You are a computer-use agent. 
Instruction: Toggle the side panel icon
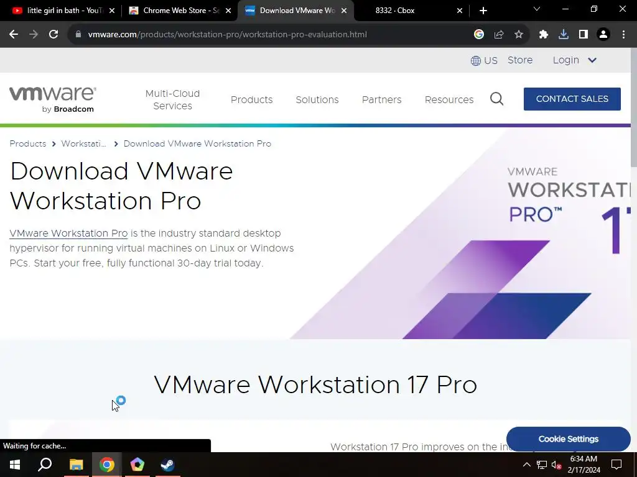pos(584,35)
